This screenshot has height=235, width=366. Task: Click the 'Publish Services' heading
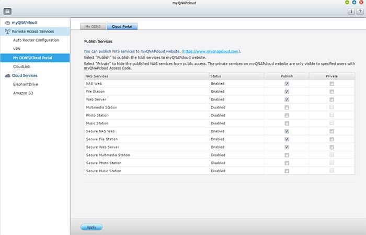[98, 41]
